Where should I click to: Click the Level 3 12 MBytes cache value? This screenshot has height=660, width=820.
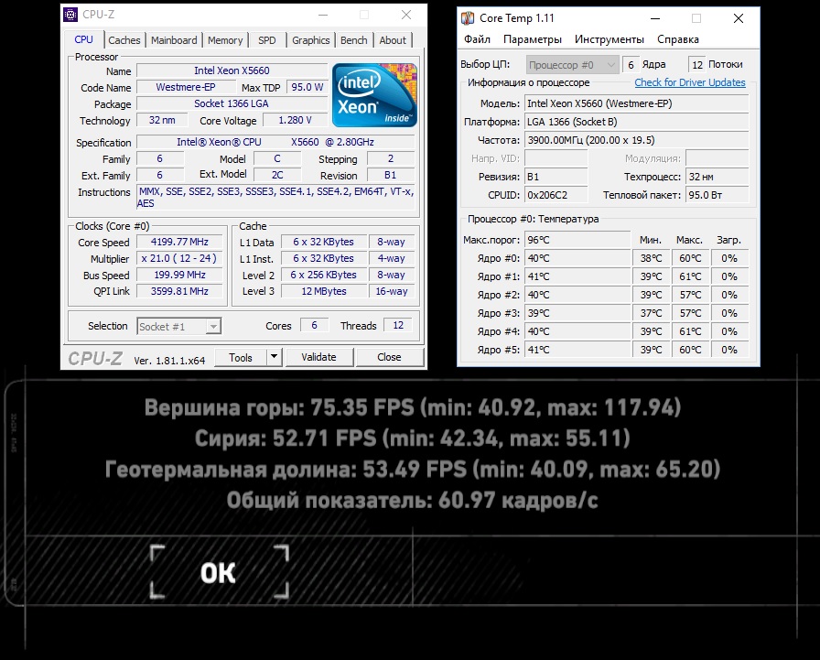(x=324, y=291)
